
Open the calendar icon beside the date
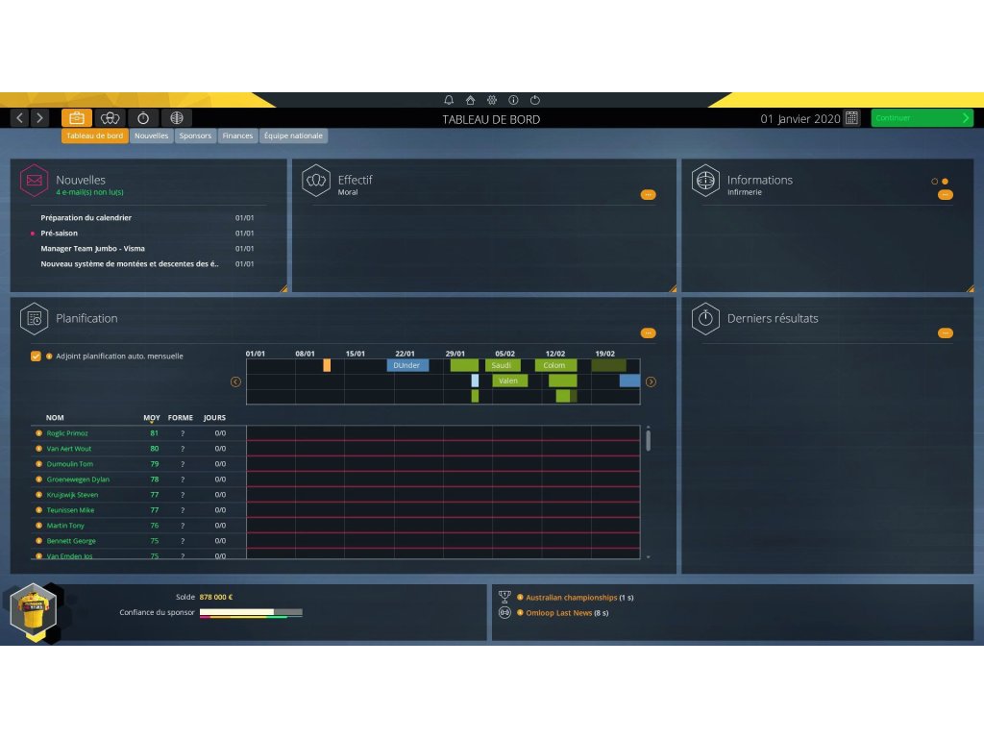pyautogui.click(x=851, y=118)
